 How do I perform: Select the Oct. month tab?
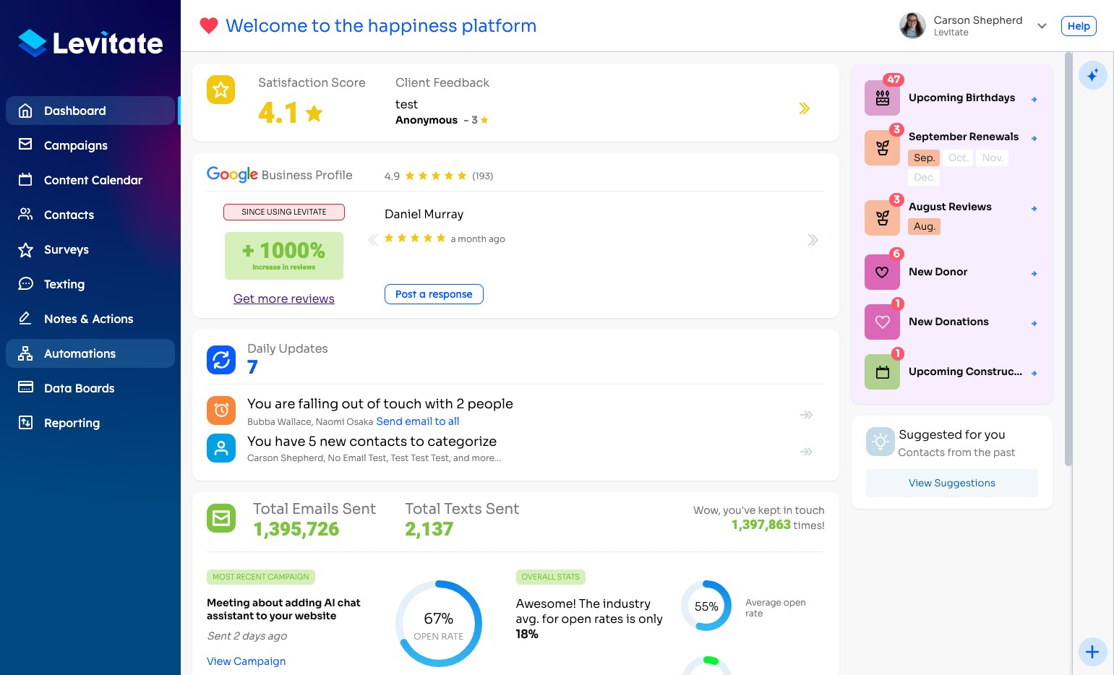click(x=958, y=158)
